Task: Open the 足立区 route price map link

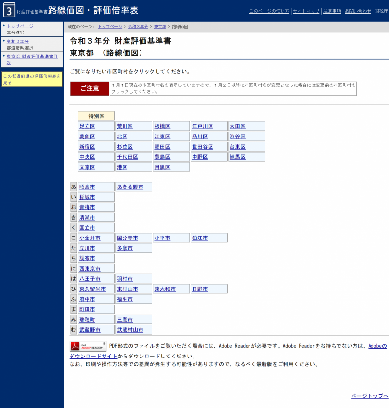Action: [x=87, y=126]
